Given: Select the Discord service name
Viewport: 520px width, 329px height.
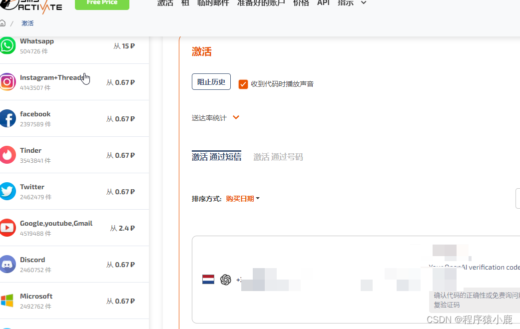Looking at the screenshot, I should [32, 260].
